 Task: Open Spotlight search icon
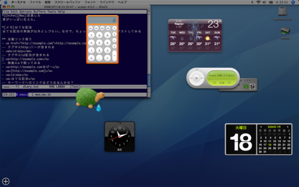[293, 2]
